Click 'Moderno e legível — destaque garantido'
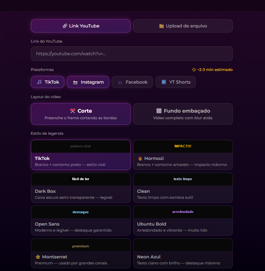The height and width of the screenshot is (271, 265). (x=73, y=230)
